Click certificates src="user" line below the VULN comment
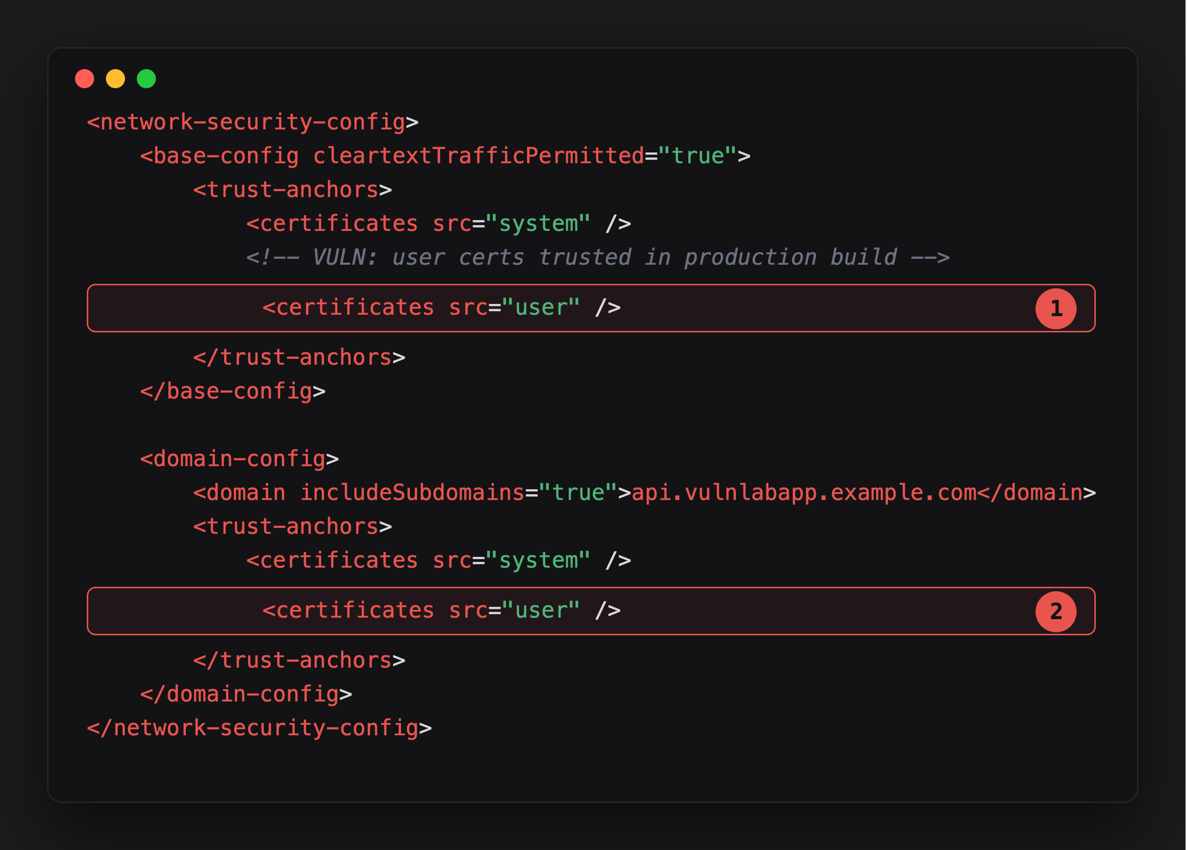The width and height of the screenshot is (1187, 850). tap(591, 308)
